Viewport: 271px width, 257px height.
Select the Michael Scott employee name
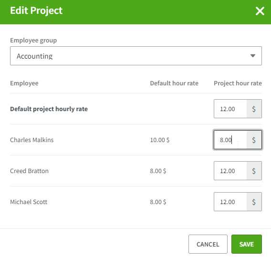coord(29,202)
